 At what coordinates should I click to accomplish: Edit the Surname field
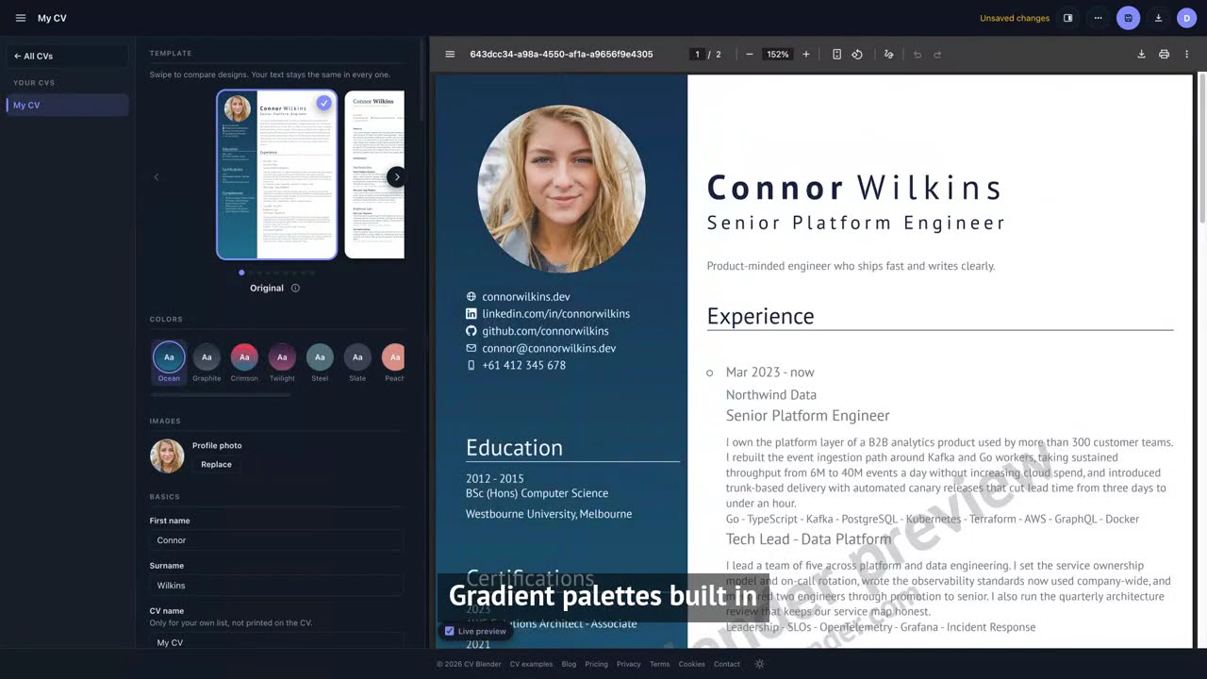click(276, 586)
